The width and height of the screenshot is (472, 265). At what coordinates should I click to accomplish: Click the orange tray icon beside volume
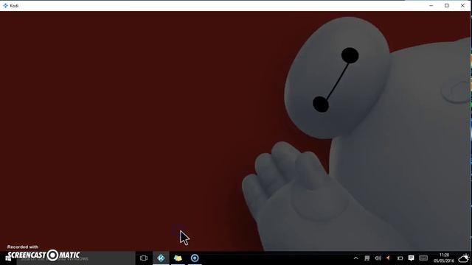389,258
